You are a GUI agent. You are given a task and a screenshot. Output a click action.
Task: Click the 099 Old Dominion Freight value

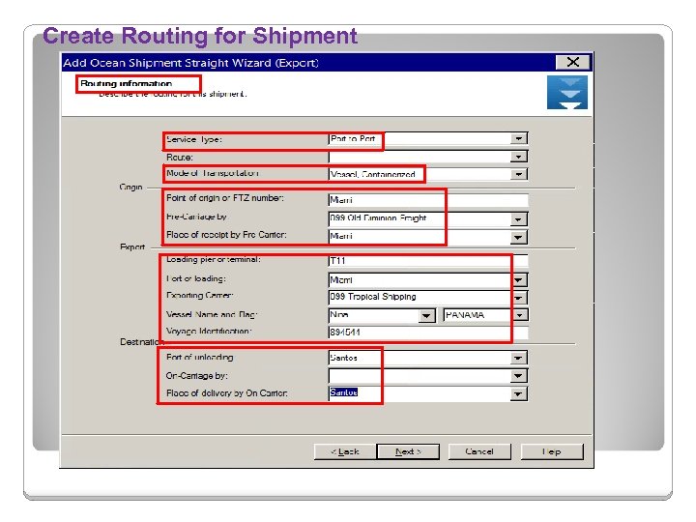point(378,218)
